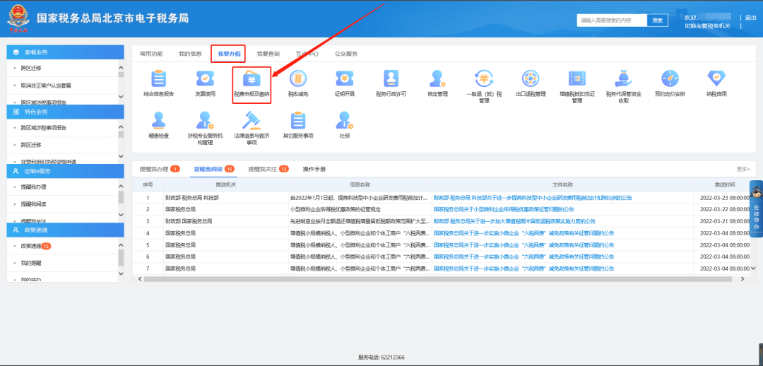
Task: Click the 在线导办 assistant widget
Action: point(755,208)
